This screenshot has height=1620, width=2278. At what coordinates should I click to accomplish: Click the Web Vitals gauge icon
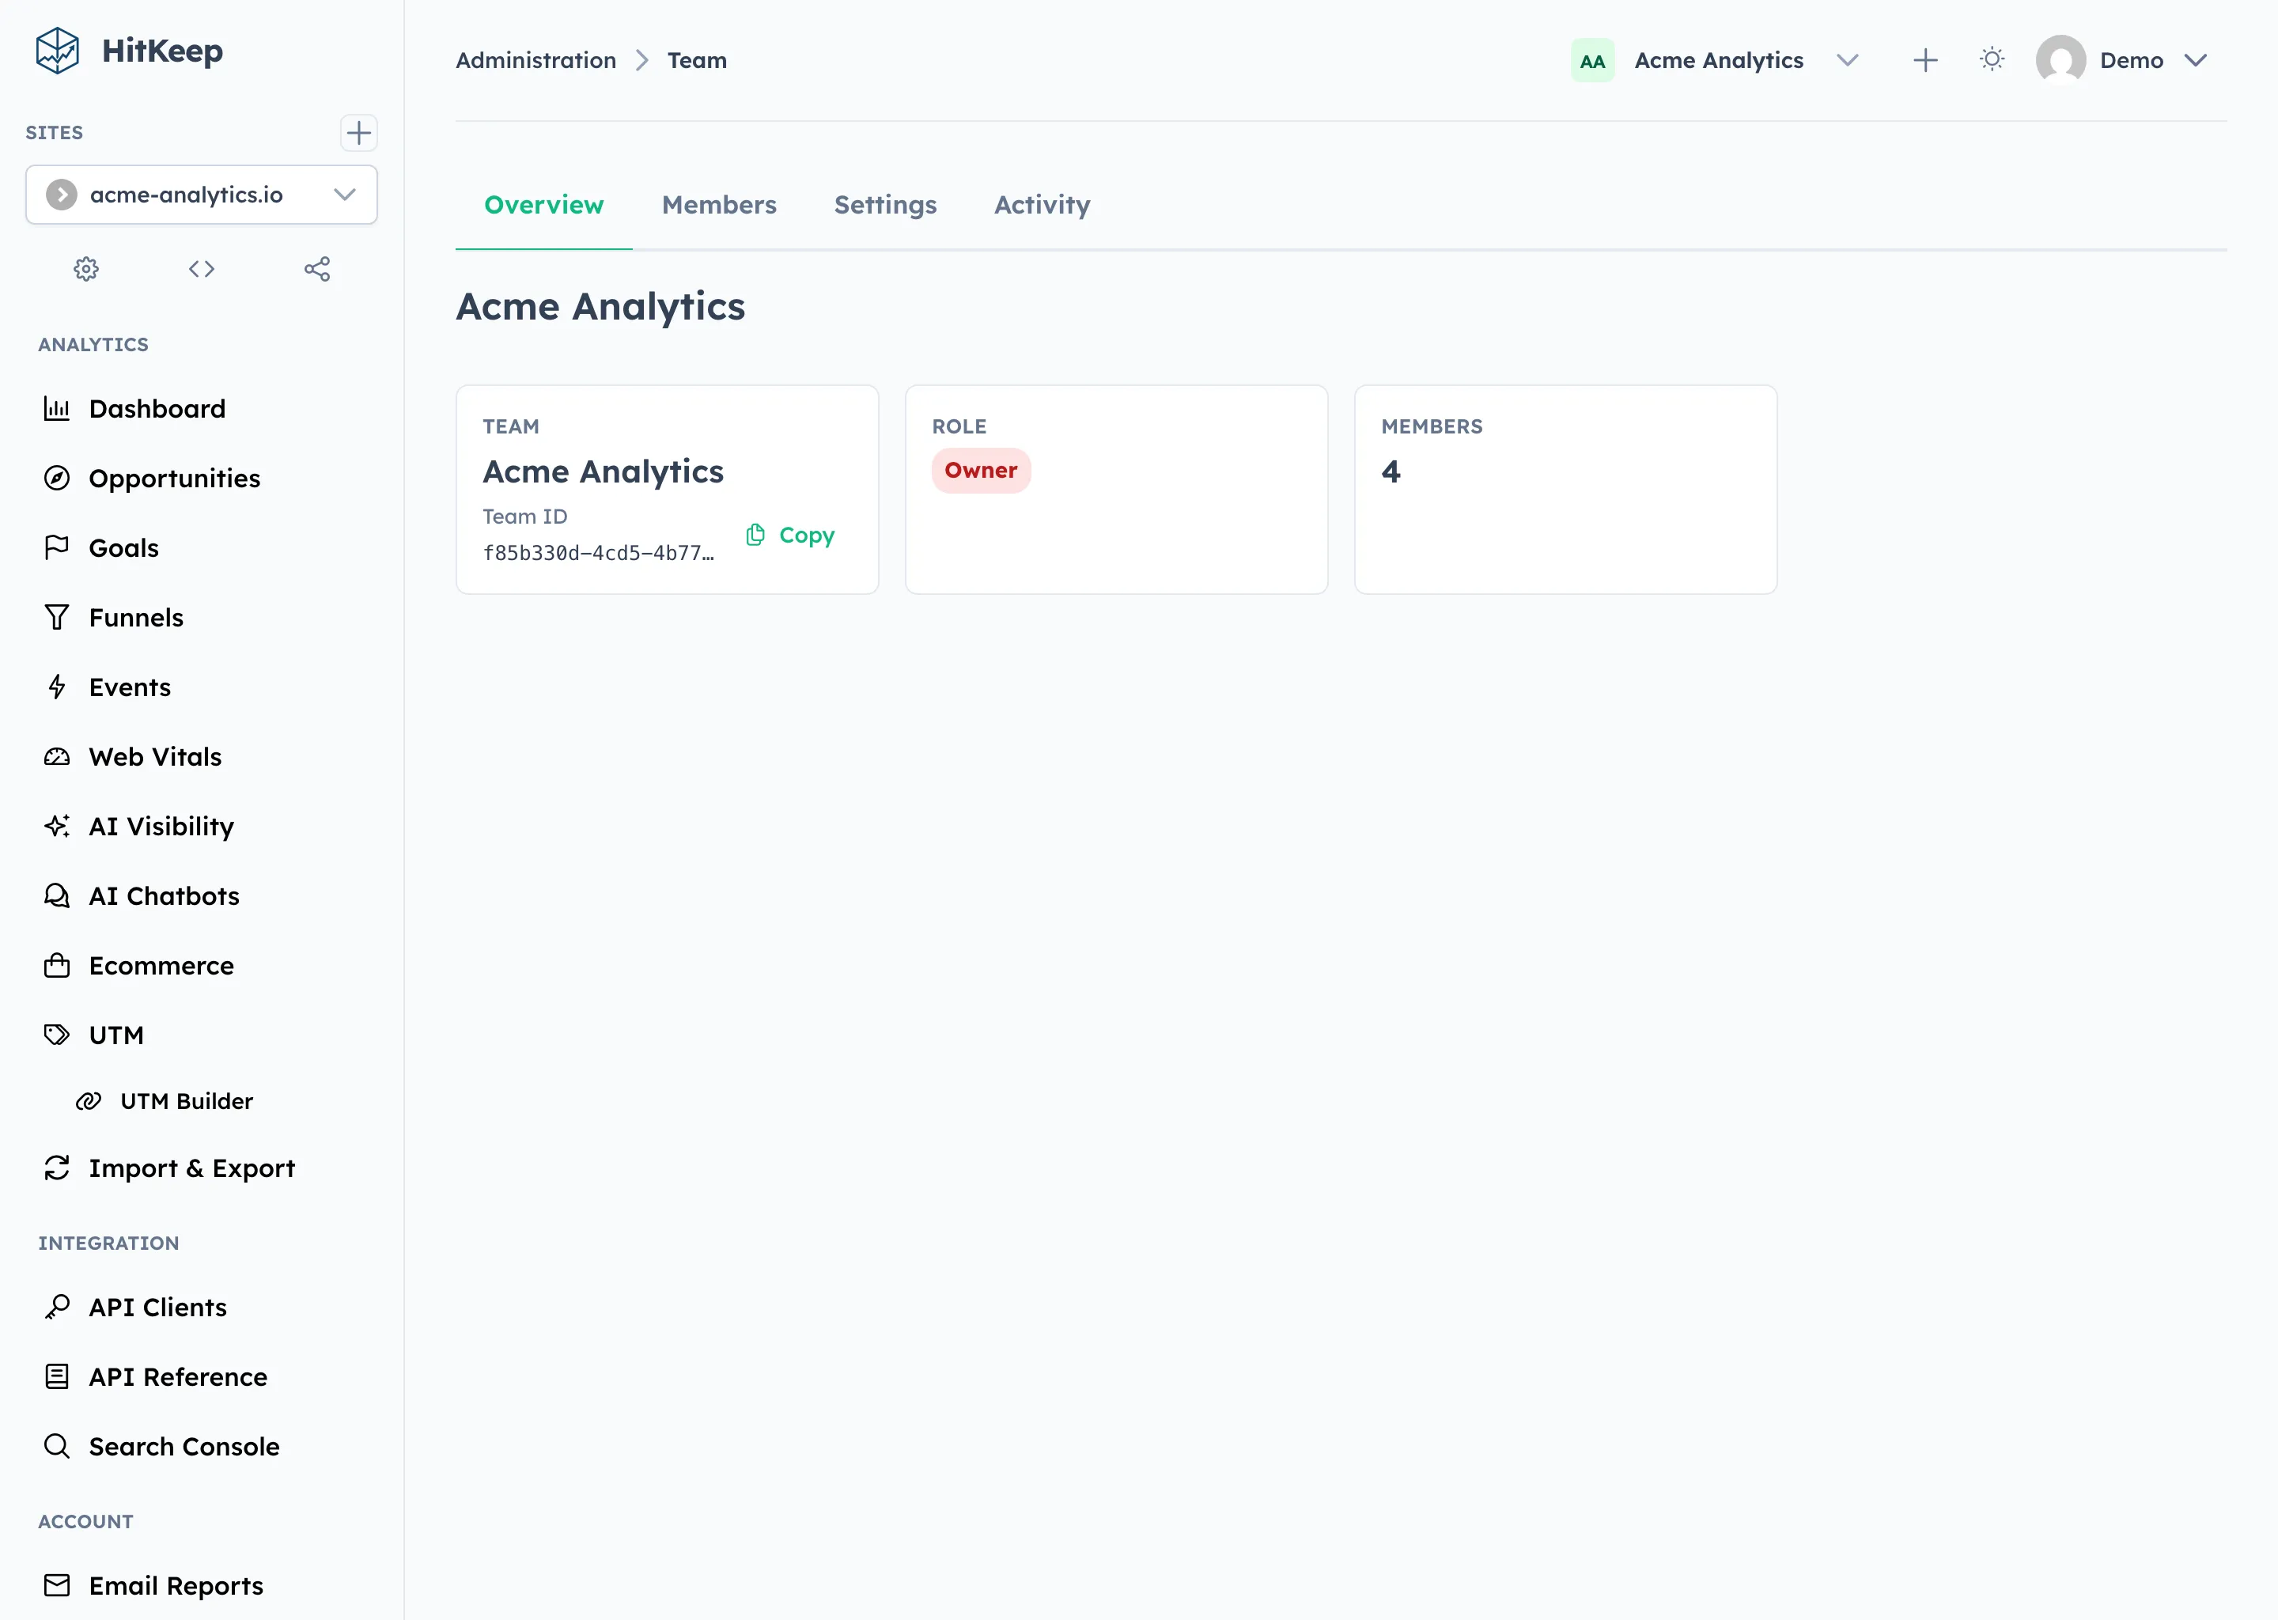(57, 757)
